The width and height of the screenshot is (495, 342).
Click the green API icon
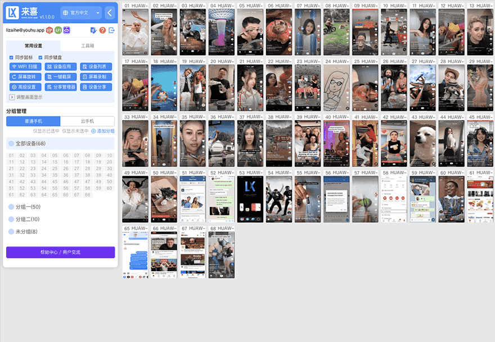pos(58,30)
